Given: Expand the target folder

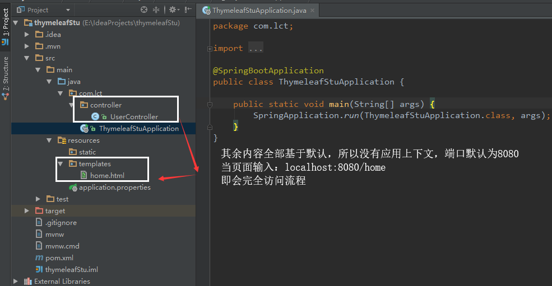Looking at the screenshot, I should pyautogui.click(x=27, y=210).
